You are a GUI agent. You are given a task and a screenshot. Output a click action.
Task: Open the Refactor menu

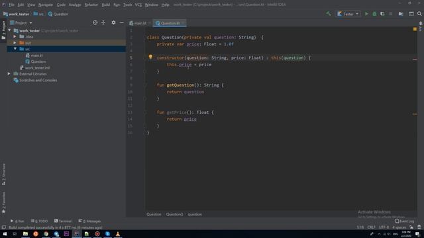[91, 5]
